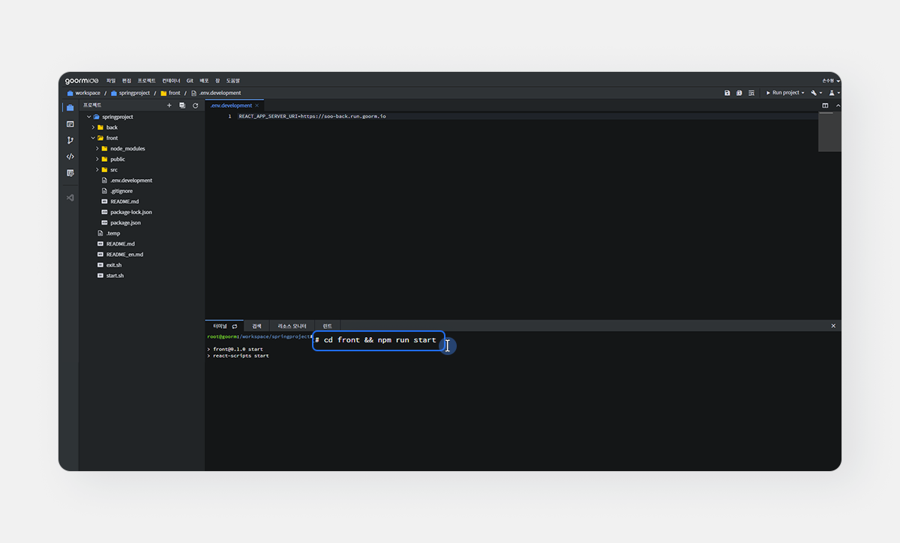Image resolution: width=900 pixels, height=543 pixels.
Task: Open the 컨테이너 menu
Action: point(171,80)
